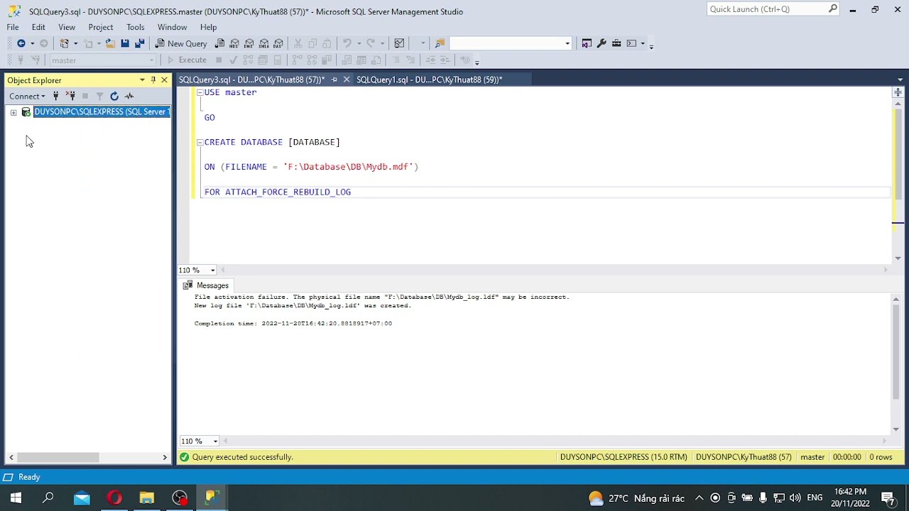
Task: Click the Activity Monitor icon in toolbar
Action: 399,43
